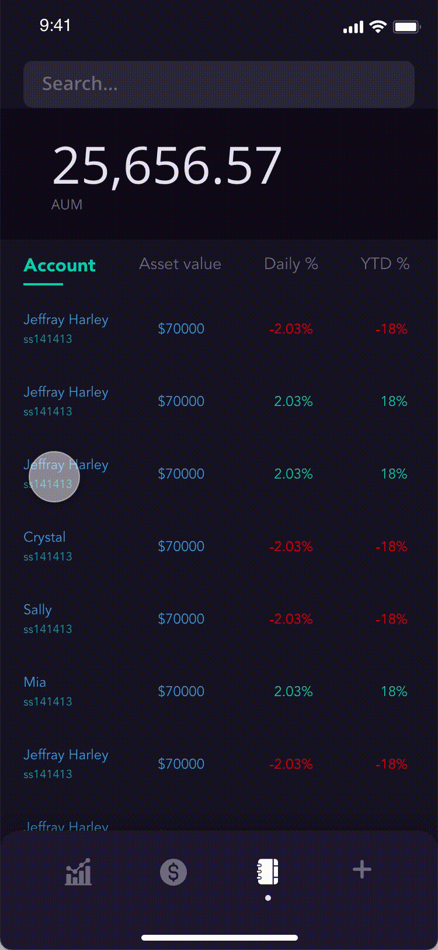Focus the Search input field

[x=219, y=84]
